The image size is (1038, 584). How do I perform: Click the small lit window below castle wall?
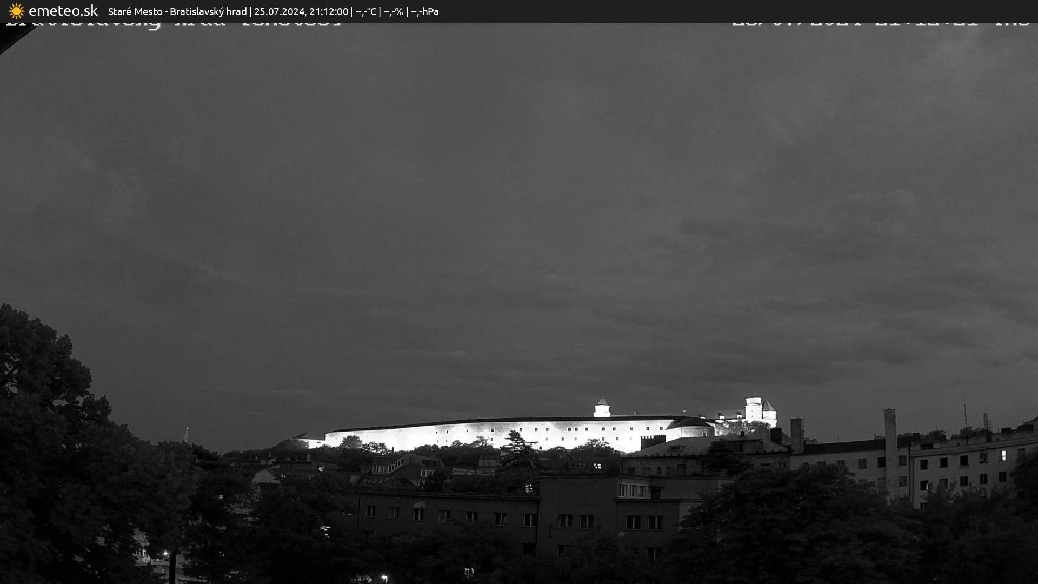coord(597,466)
